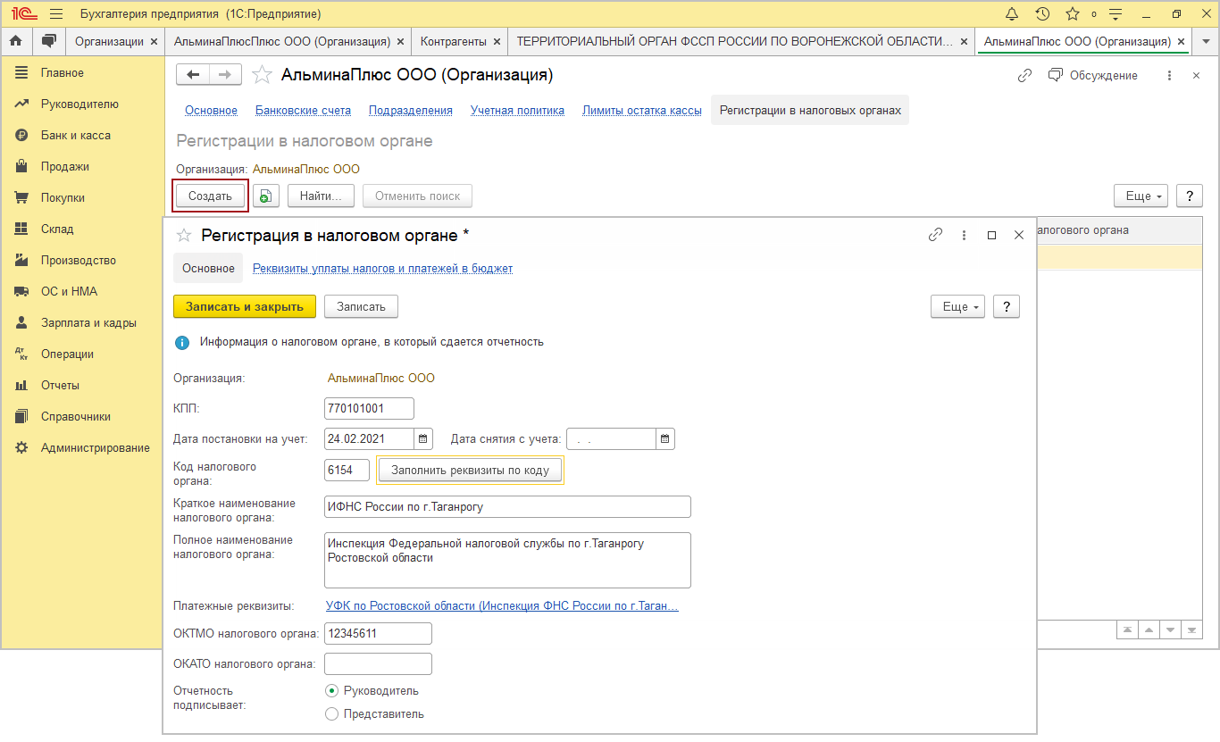This screenshot has height=742, width=1220.
Task: Click the back navigation arrow
Action: click(x=193, y=75)
